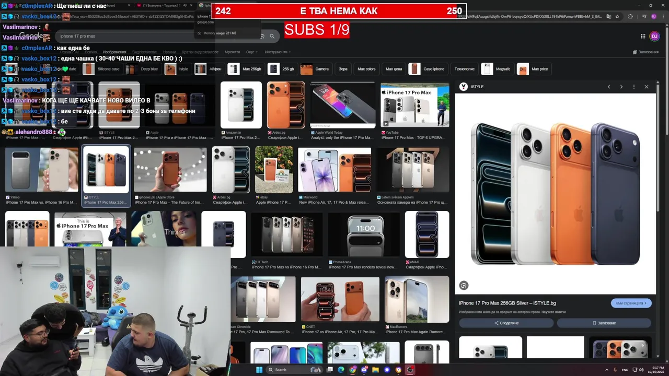669x376 pixels.
Task: Select the 'Max 256gb' filter chip
Action: (x=245, y=69)
